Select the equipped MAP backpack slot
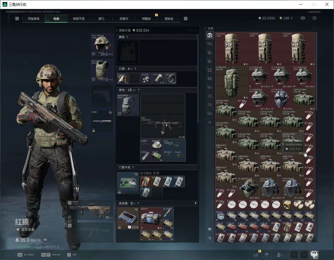The image size is (334, 260). point(128,105)
